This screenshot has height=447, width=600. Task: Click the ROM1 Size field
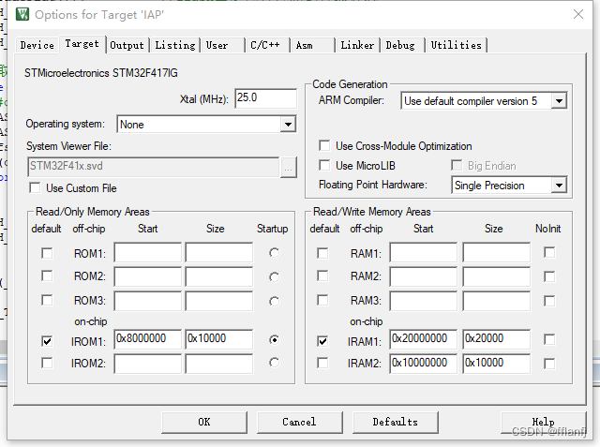point(219,252)
